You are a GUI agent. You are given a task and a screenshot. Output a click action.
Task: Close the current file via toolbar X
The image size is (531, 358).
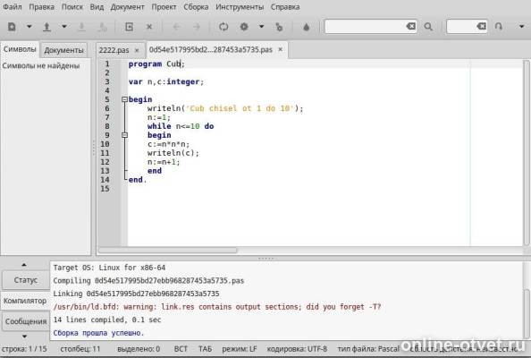[149, 27]
